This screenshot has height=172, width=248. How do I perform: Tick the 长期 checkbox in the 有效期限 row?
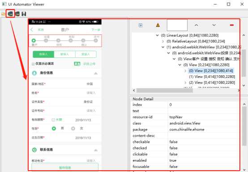[53, 120]
